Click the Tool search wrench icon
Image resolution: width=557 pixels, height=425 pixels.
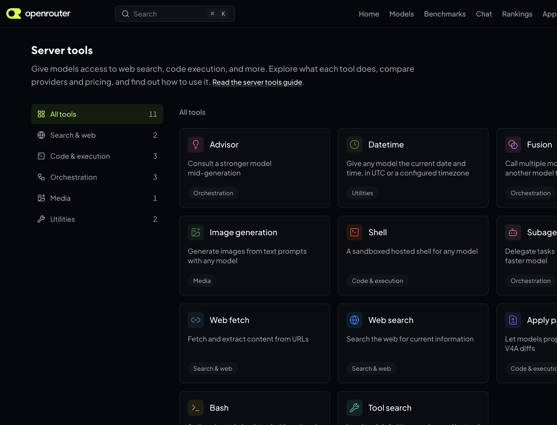tap(355, 407)
